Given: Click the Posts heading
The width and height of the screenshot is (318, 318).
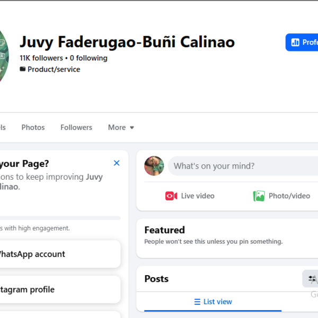Looking at the screenshot, I should tap(156, 279).
